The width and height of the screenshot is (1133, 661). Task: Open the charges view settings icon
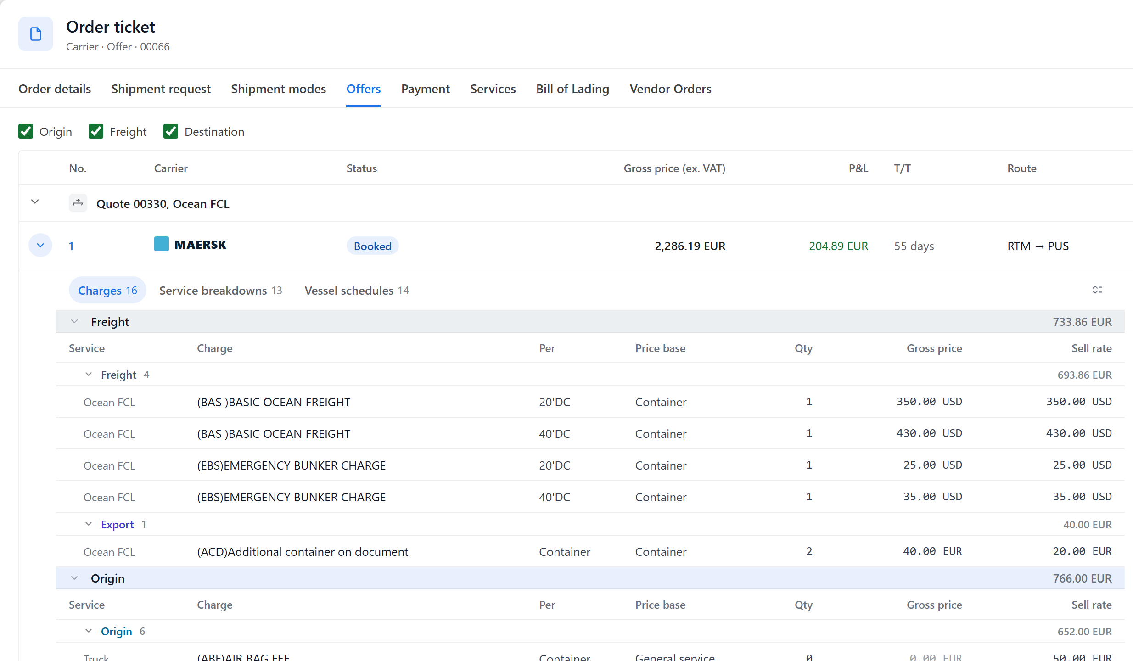coord(1097,290)
